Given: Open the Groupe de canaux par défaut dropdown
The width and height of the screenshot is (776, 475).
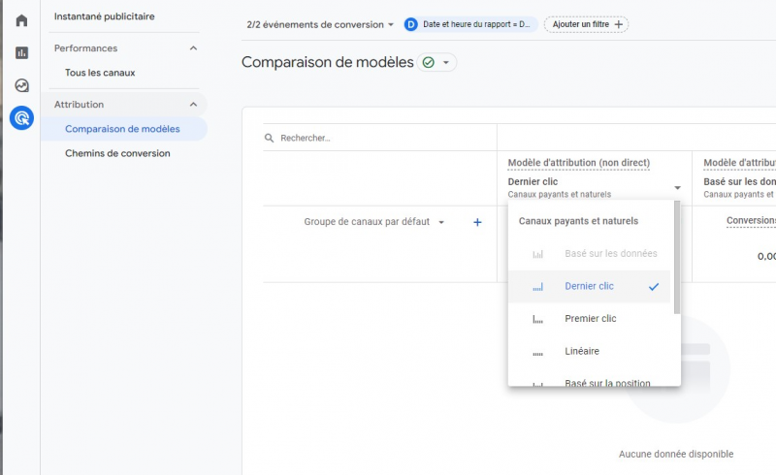Looking at the screenshot, I should (x=374, y=222).
